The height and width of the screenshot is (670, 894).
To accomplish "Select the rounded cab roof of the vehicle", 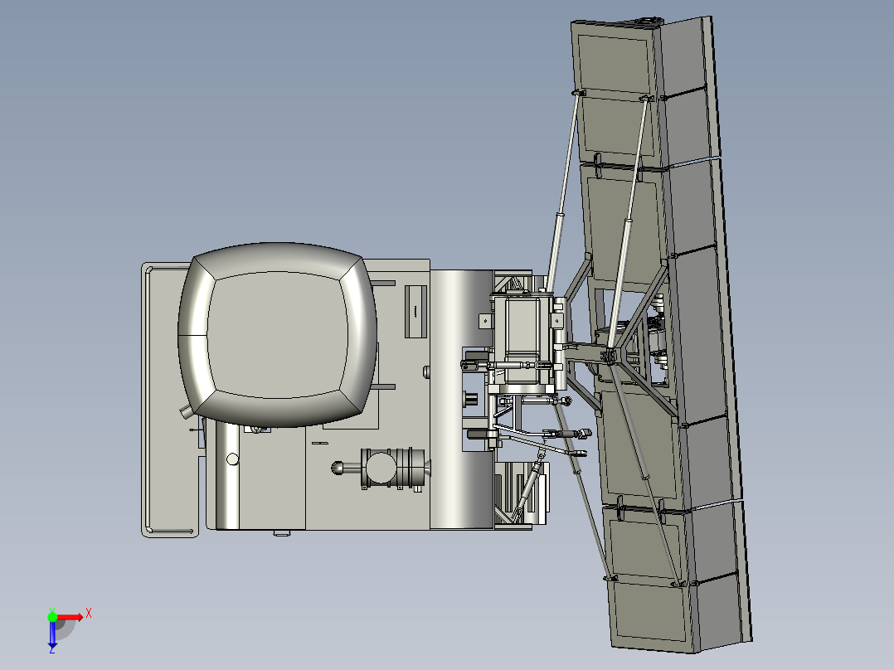I will point(278,335).
